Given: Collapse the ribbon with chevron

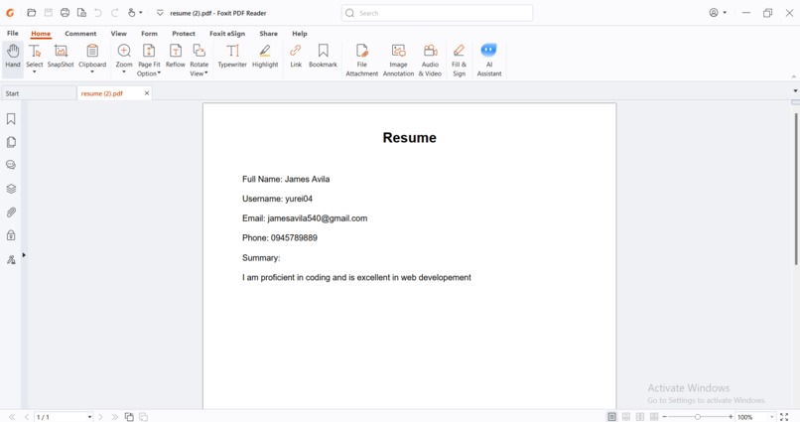Looking at the screenshot, I should (x=794, y=76).
